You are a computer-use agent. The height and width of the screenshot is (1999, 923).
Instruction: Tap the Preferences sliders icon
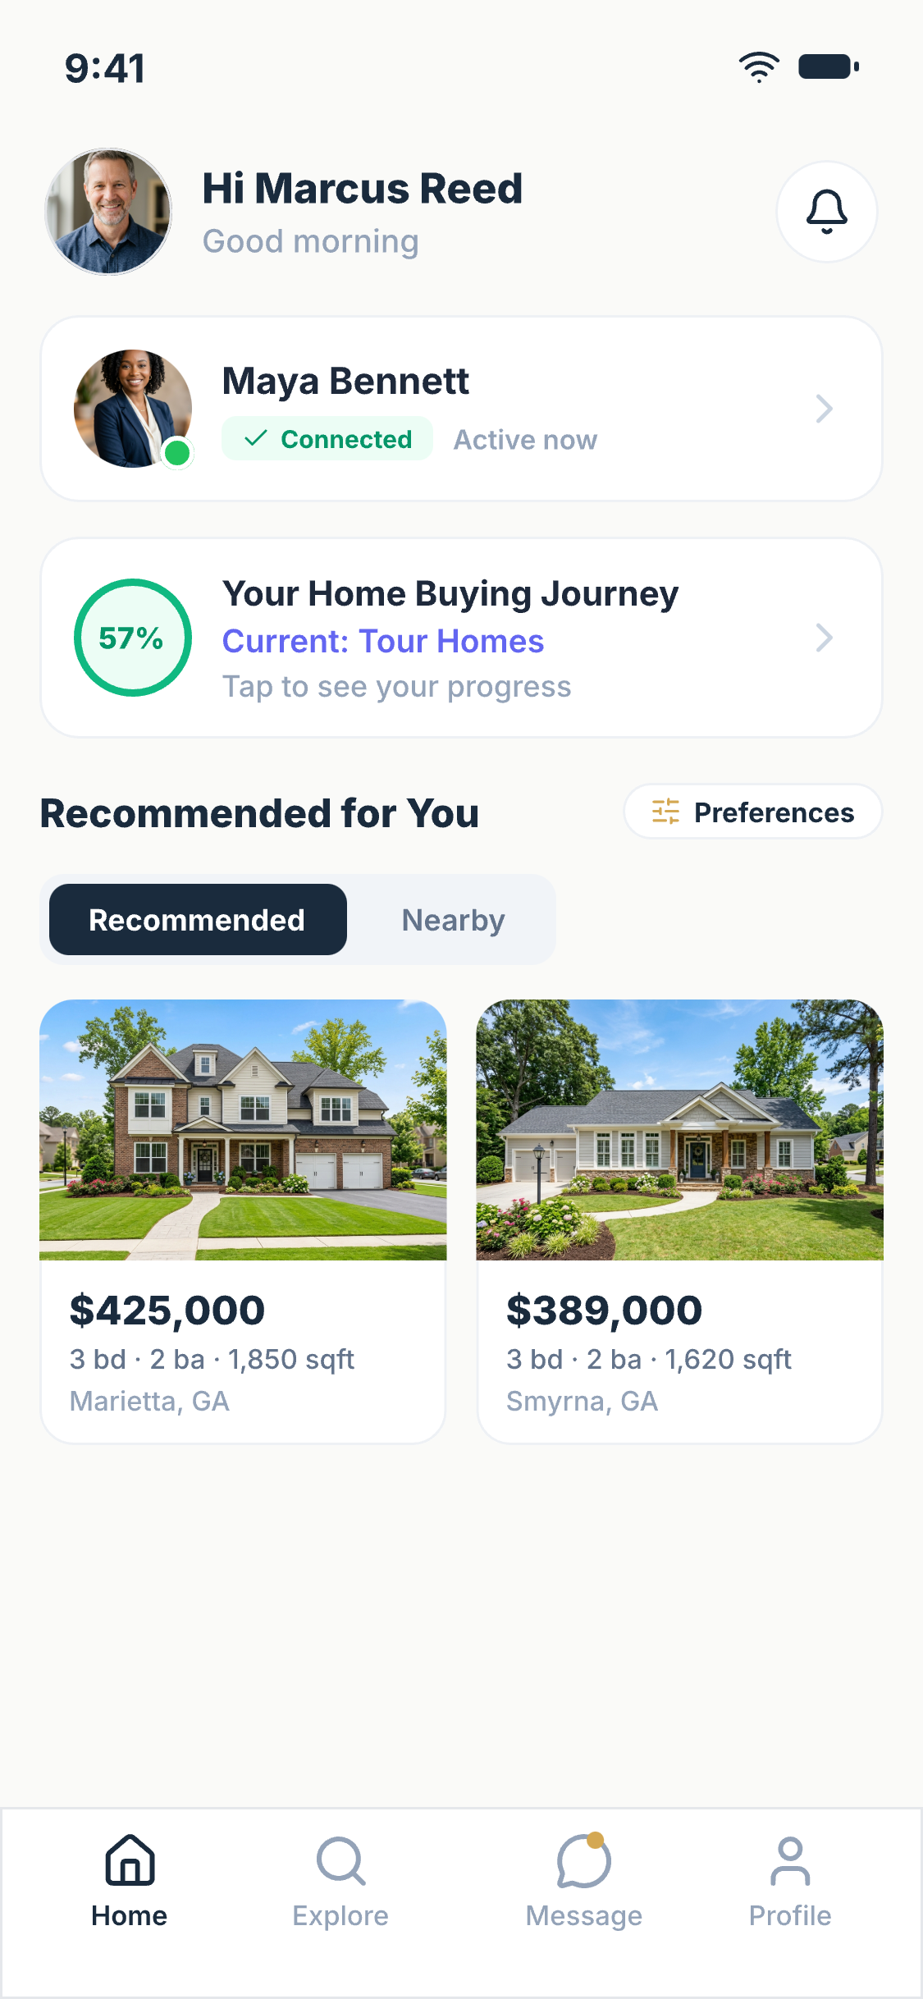665,812
